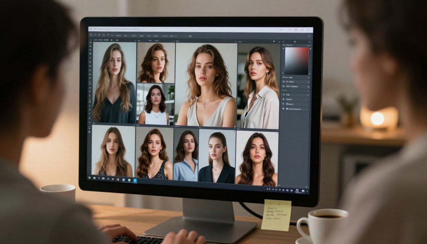Choose the portrait in the light blue shirt
Viewport: 427px width, 244px height.
point(186,155)
